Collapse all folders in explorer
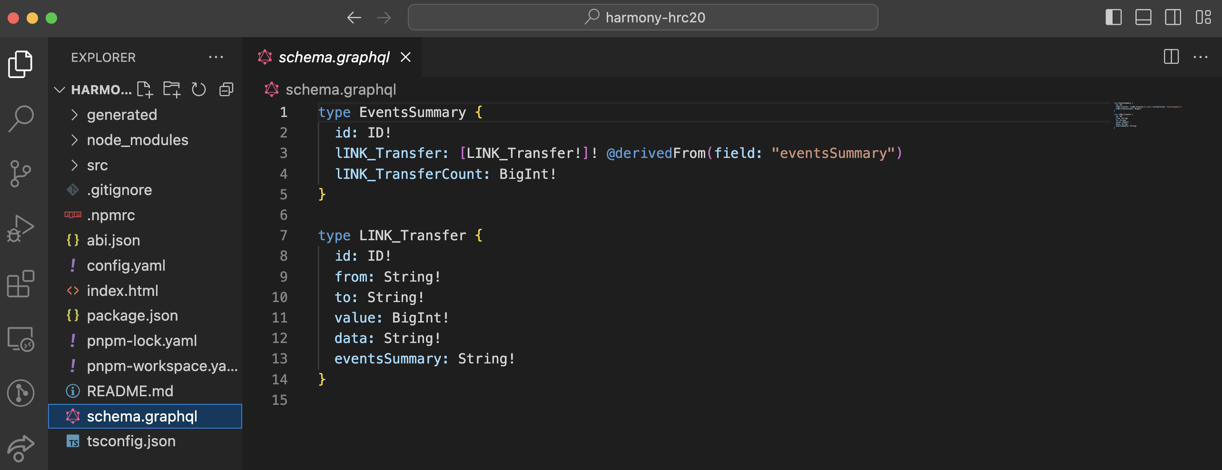 point(226,89)
